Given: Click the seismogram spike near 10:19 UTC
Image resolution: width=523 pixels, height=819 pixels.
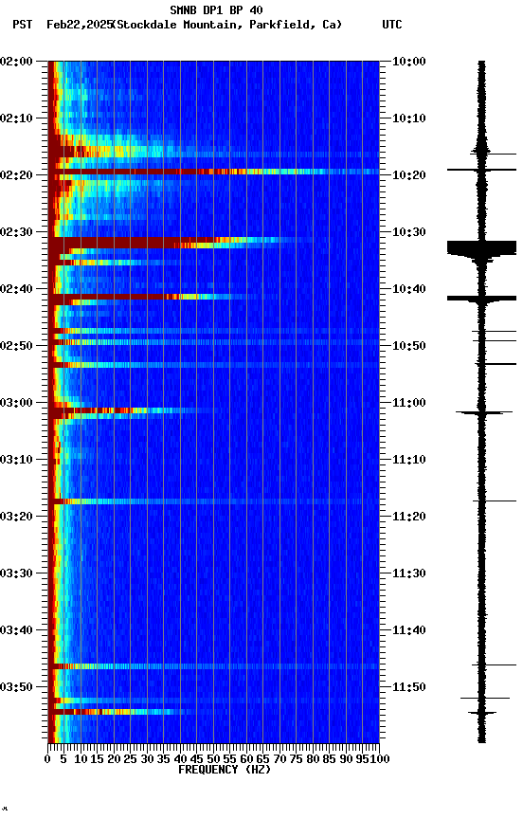Looking at the screenshot, I should [x=481, y=170].
